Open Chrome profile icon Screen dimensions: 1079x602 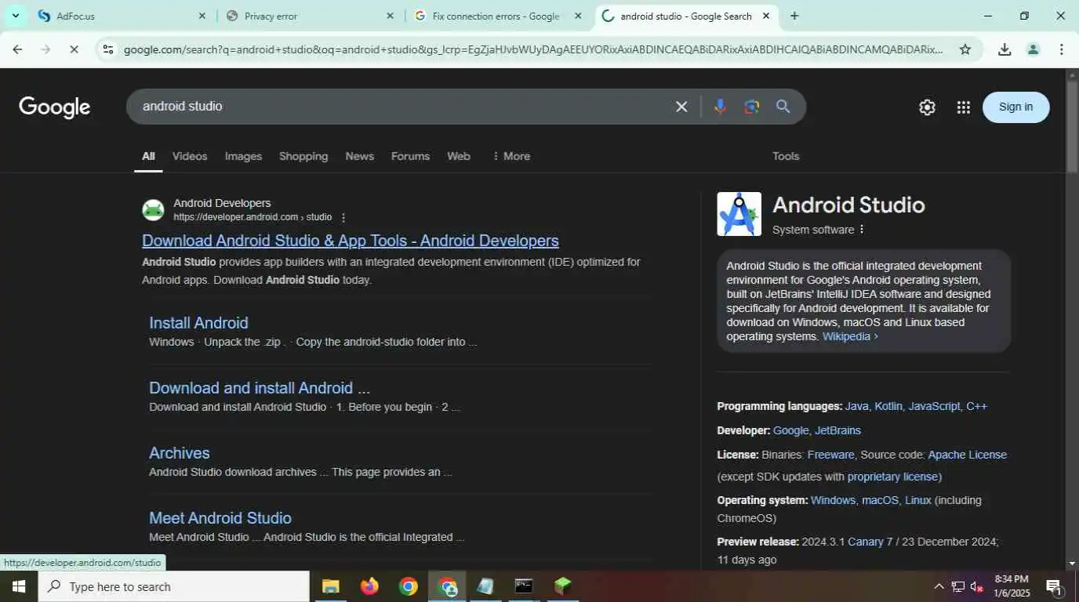tap(1033, 49)
